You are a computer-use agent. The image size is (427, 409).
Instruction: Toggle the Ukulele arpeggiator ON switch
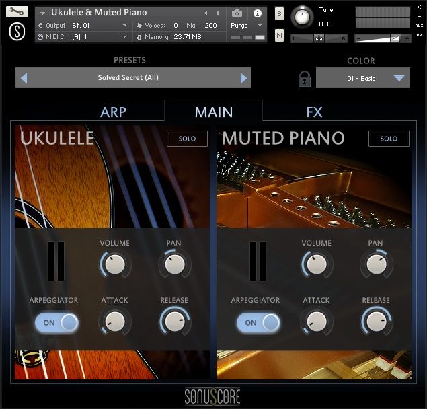(56, 322)
